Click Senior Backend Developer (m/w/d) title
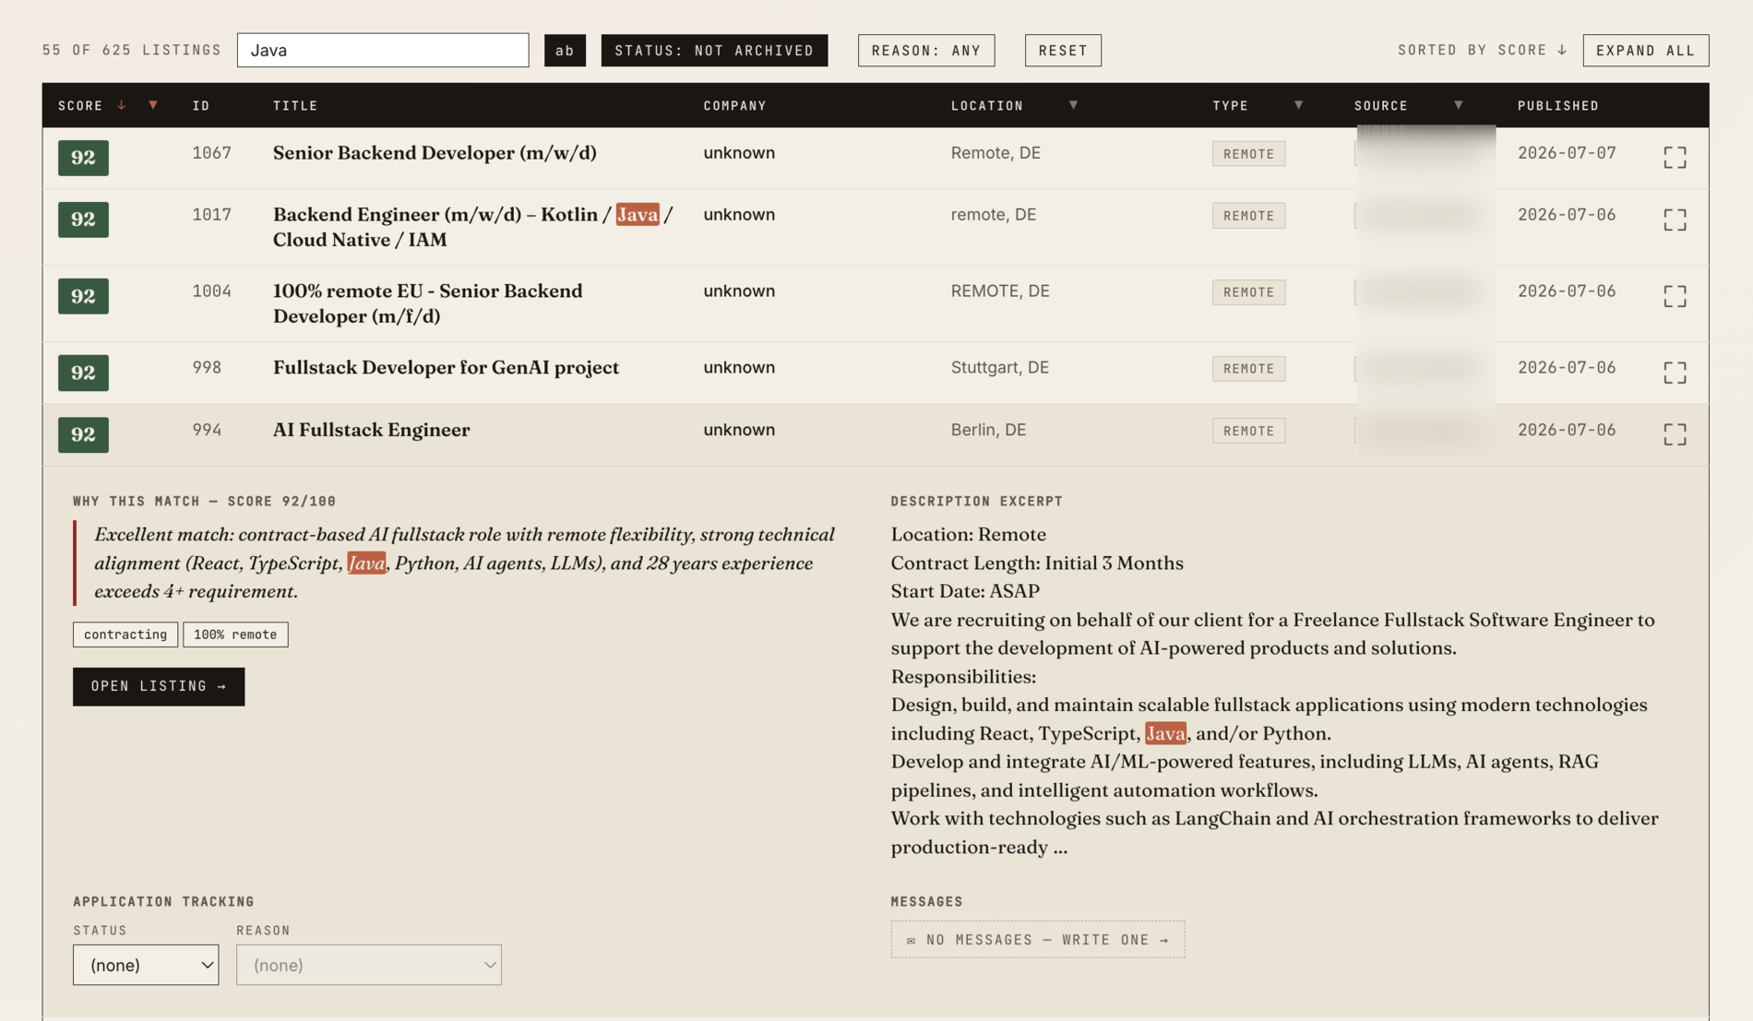 click(435, 153)
